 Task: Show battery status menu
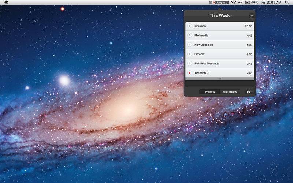[x=248, y=3]
